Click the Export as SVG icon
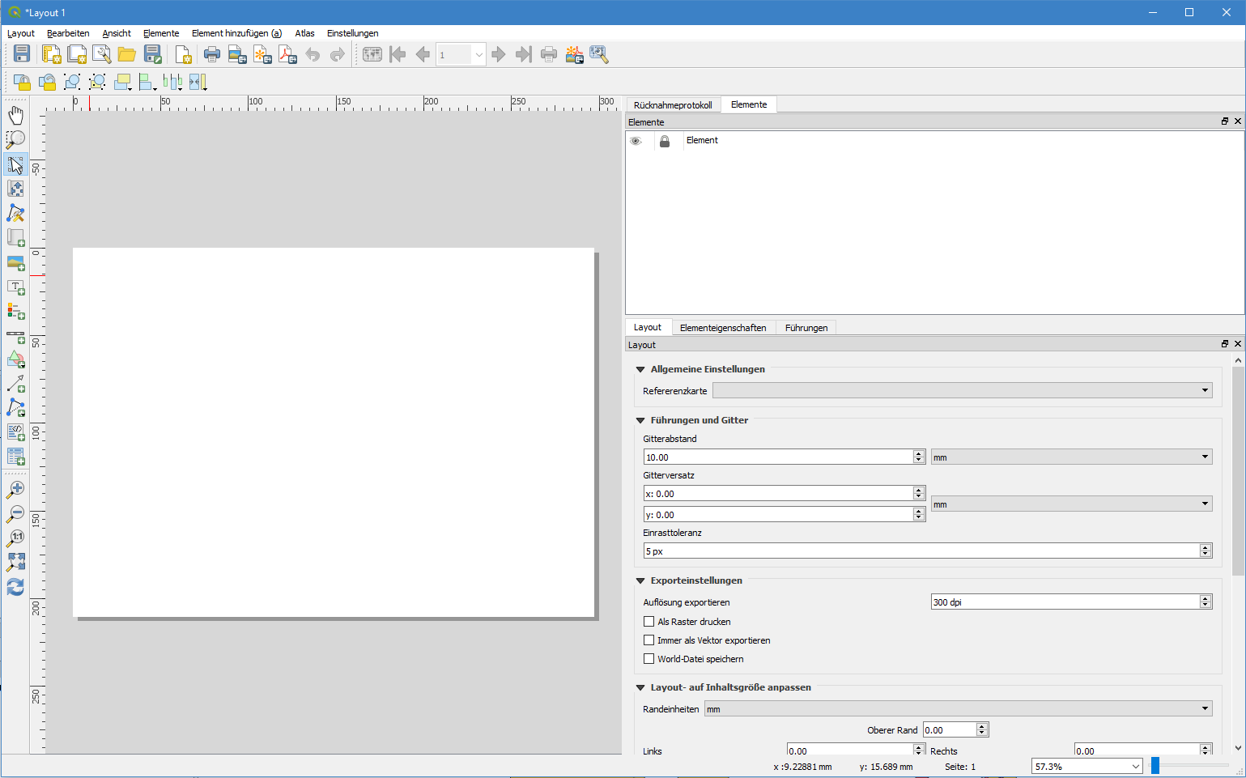The image size is (1246, 778). 262,54
